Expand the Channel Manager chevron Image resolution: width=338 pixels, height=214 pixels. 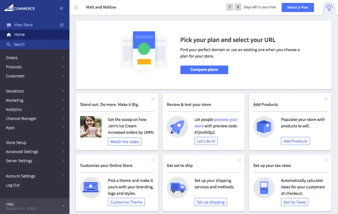[x=63, y=118]
